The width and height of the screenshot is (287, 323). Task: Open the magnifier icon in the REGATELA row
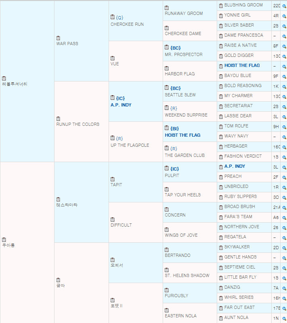point(284,238)
